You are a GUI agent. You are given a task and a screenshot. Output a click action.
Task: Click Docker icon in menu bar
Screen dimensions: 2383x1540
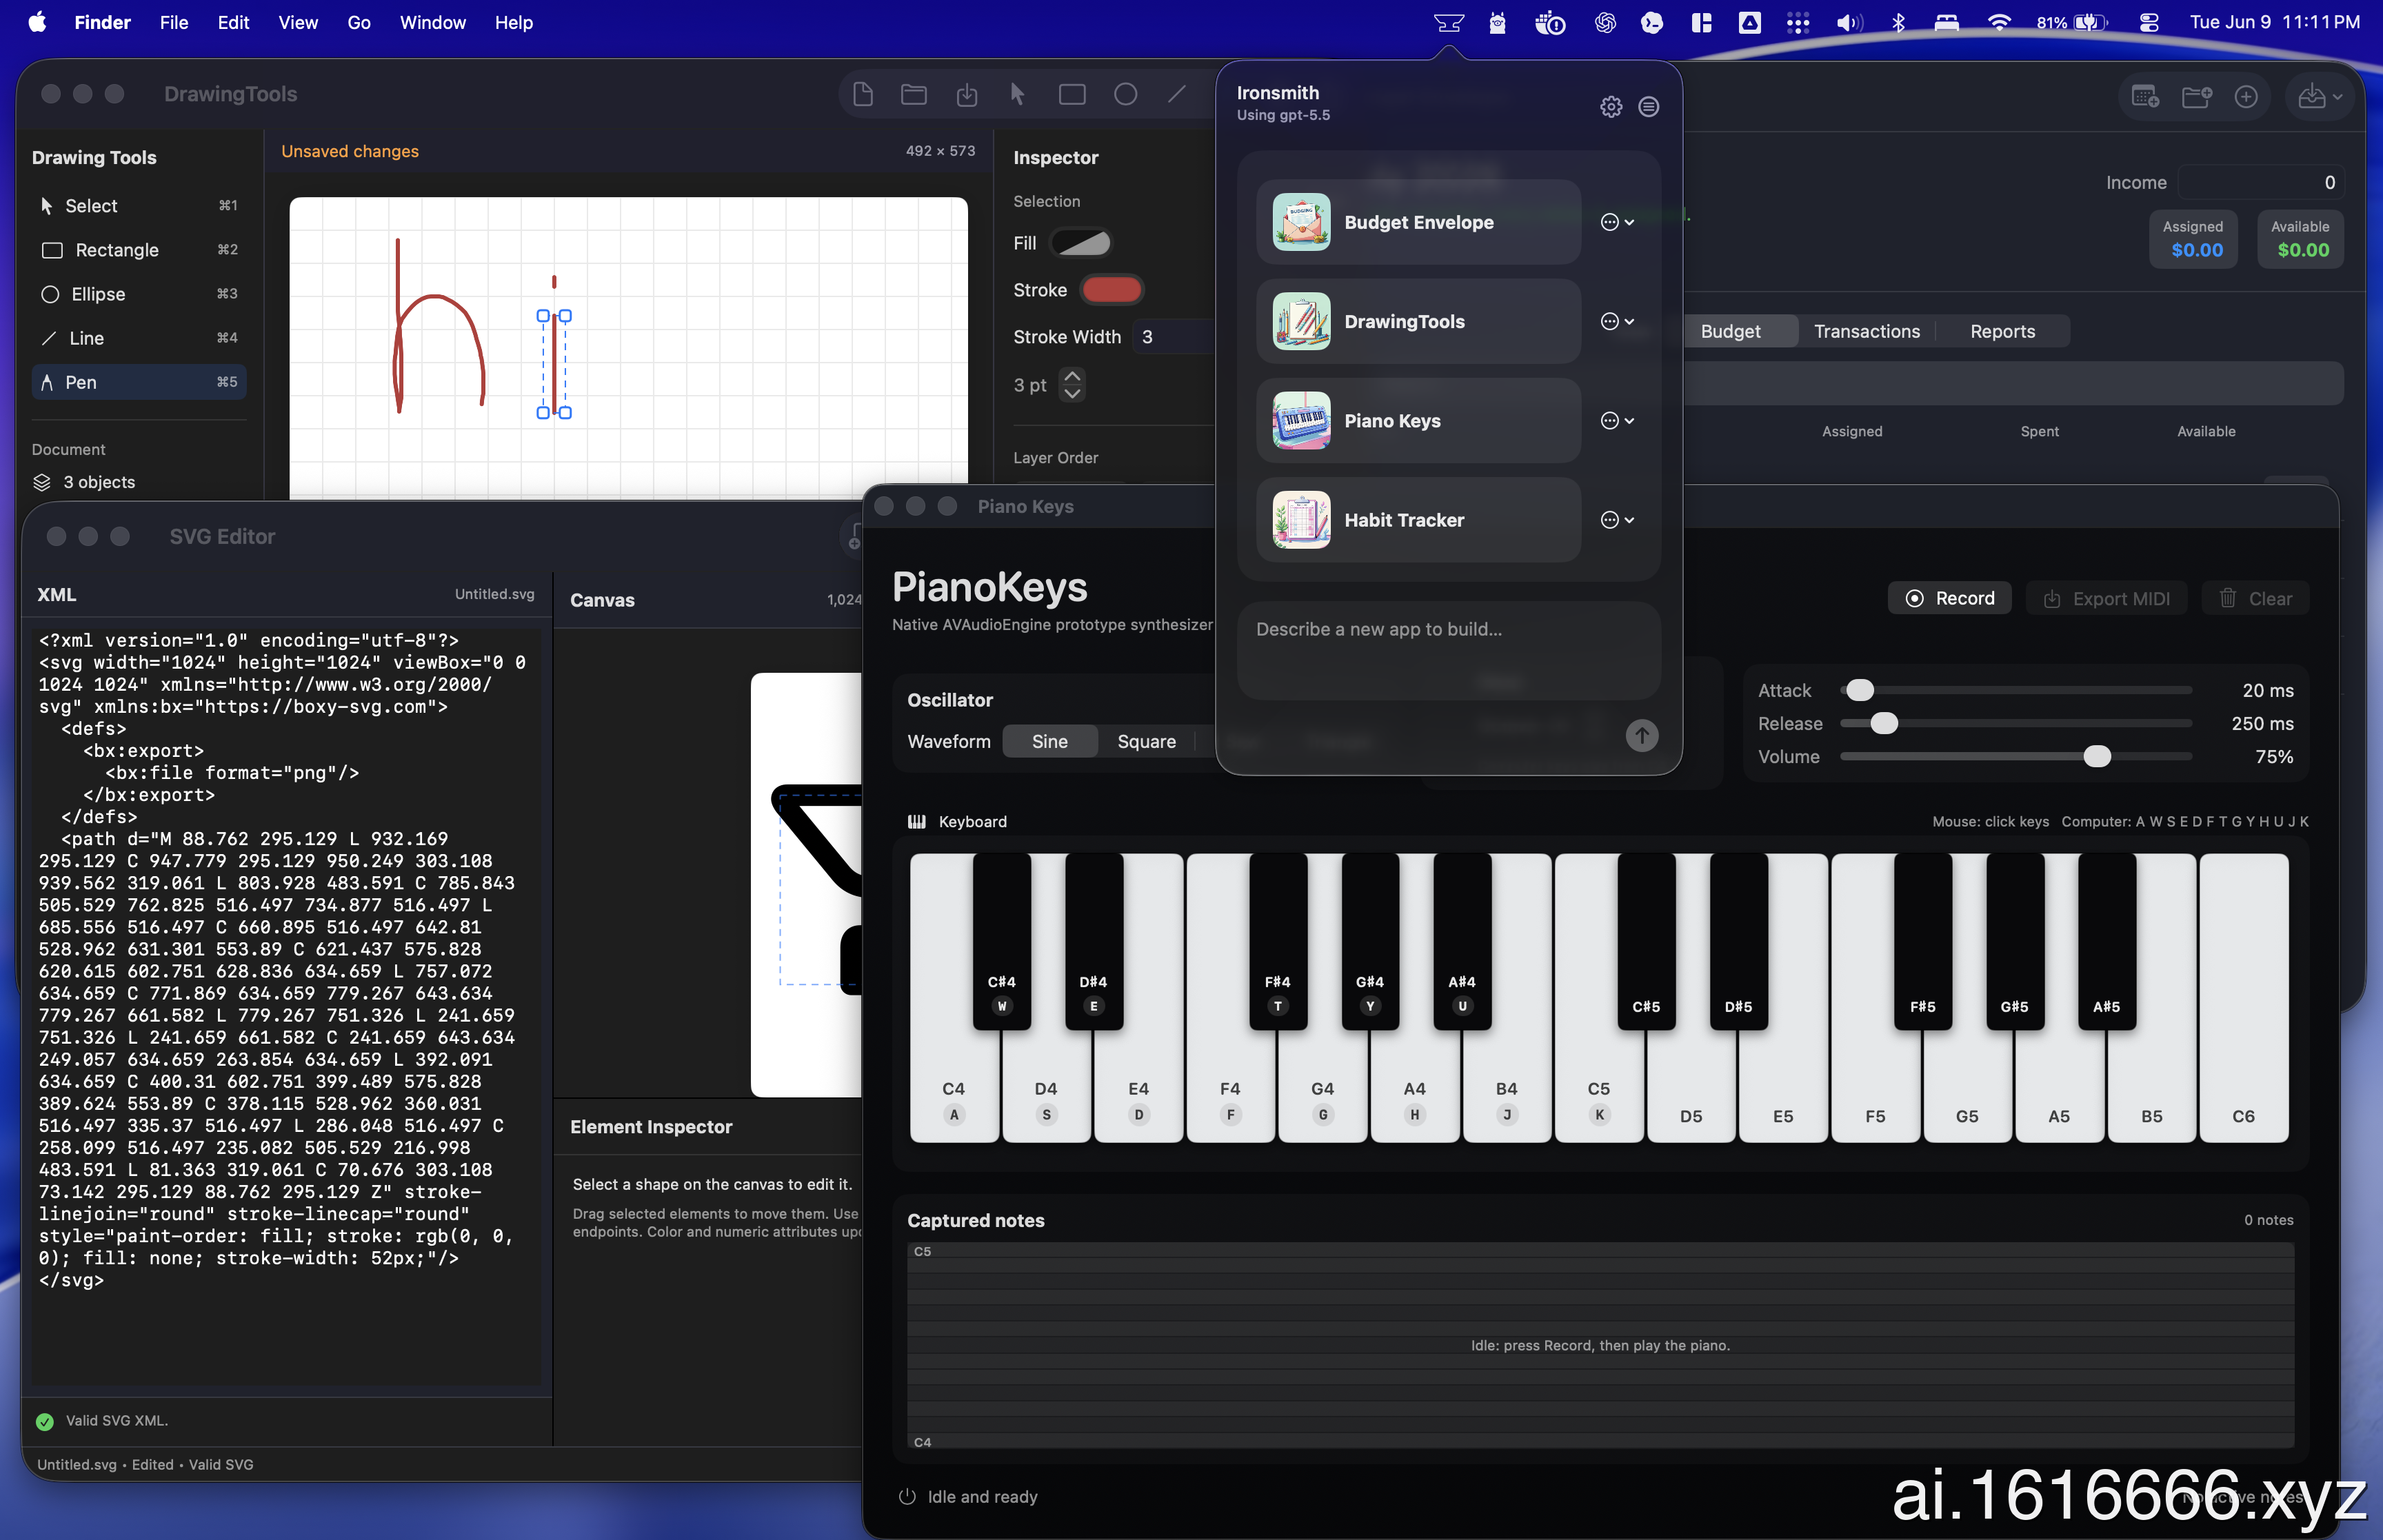[x=1549, y=22]
